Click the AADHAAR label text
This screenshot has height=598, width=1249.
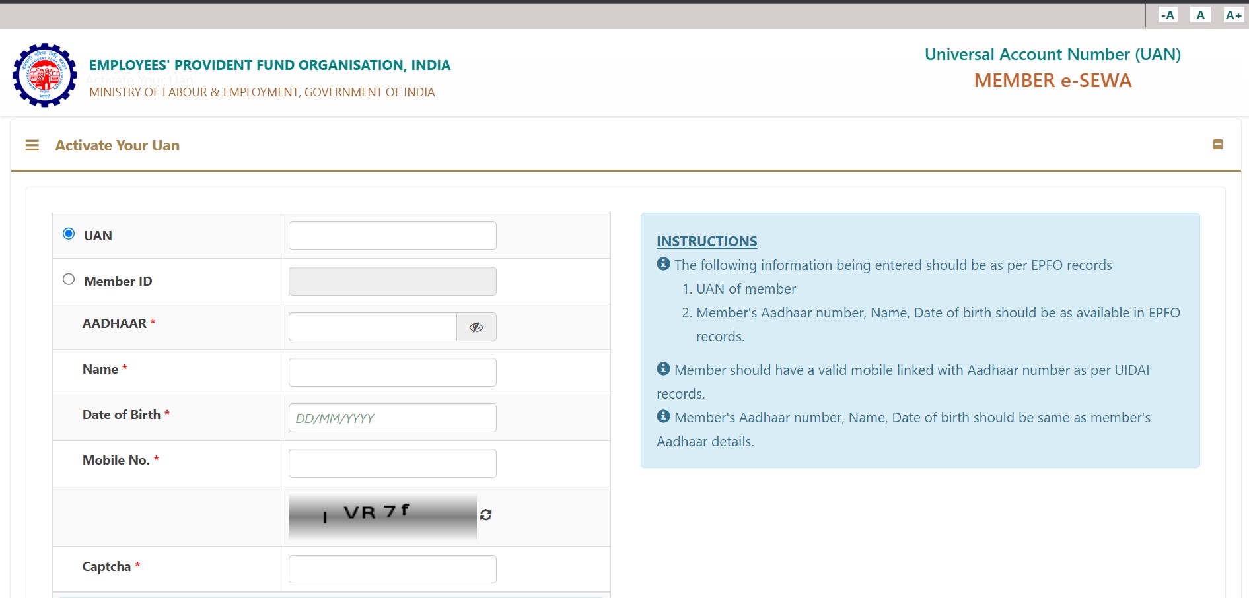click(x=114, y=323)
